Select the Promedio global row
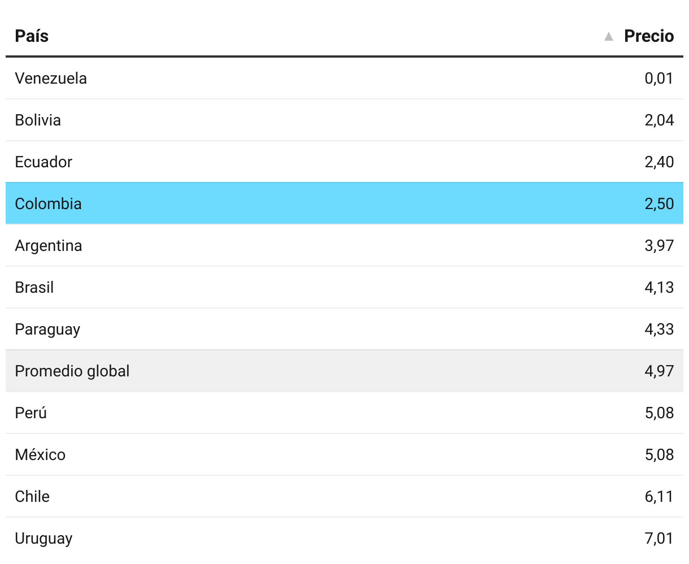This screenshot has width=689, height=564. pyautogui.click(x=344, y=371)
